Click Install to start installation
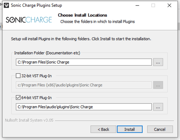The width and height of the screenshot is (180, 140). (130, 129)
